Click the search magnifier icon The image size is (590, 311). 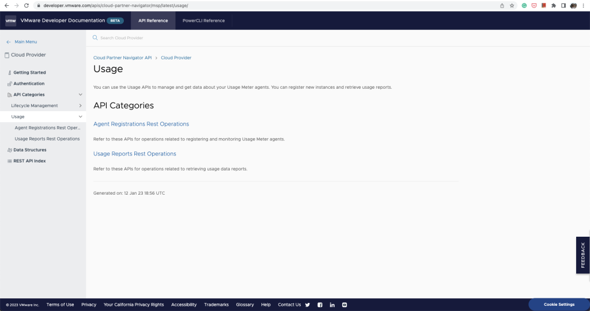pyautogui.click(x=95, y=37)
